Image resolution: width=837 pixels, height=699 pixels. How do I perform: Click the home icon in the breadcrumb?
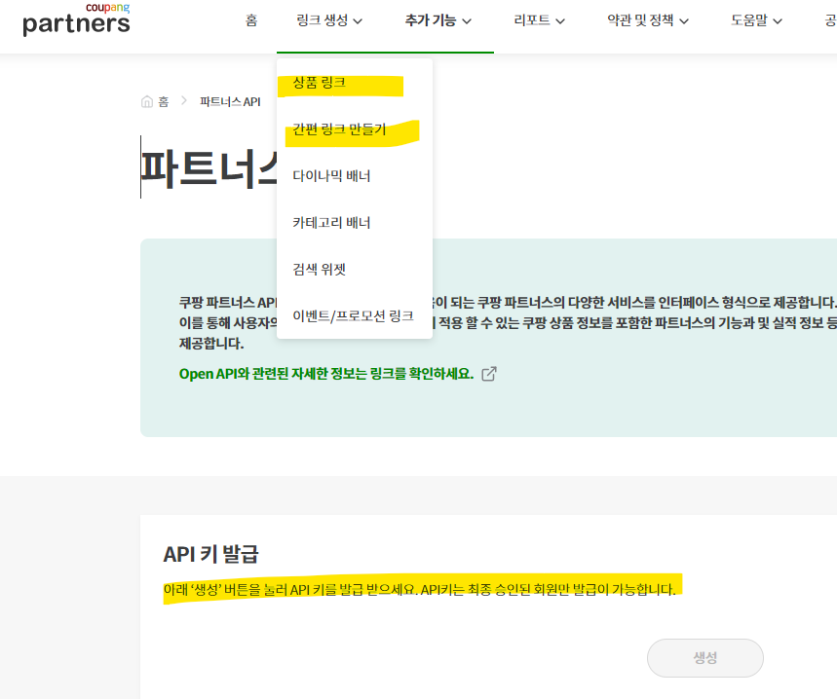[145, 100]
